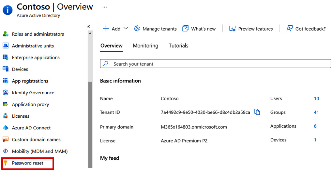This screenshot has height=172, width=333.
Task: Click the Enterprise applications grid icon
Action: [x=6, y=57]
